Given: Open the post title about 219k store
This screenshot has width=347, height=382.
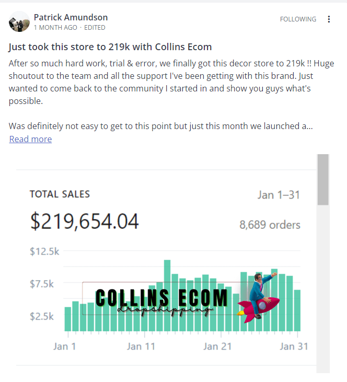Looking at the screenshot, I should 110,47.
